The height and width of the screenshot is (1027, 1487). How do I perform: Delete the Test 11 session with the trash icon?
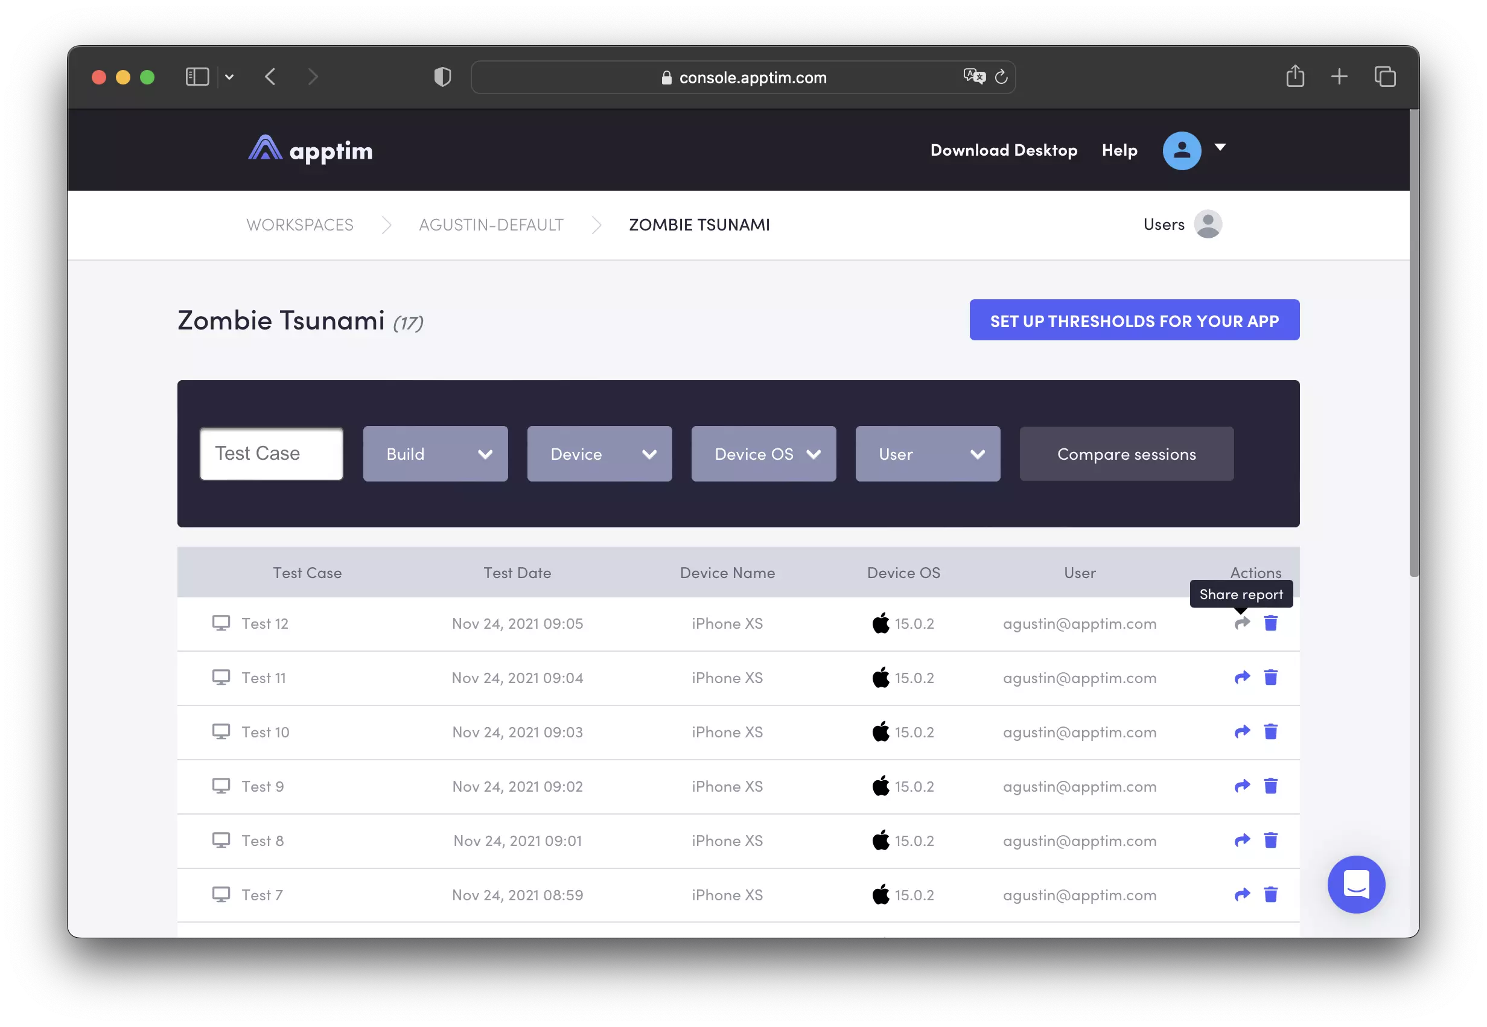tap(1270, 677)
